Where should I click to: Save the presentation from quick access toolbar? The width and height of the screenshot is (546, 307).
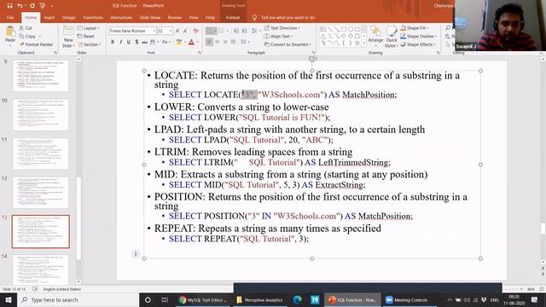pos(9,6)
